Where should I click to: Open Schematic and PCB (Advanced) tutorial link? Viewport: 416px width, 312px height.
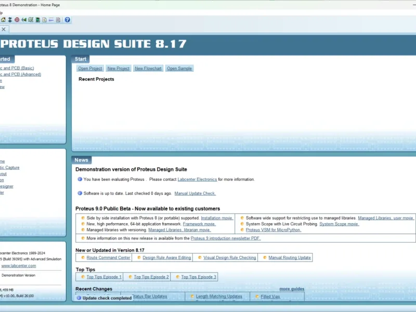coord(20,74)
